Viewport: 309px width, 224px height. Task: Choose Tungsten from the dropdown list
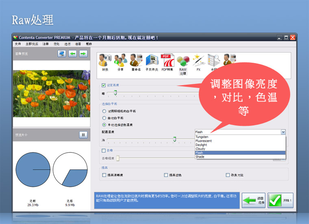point(240,137)
